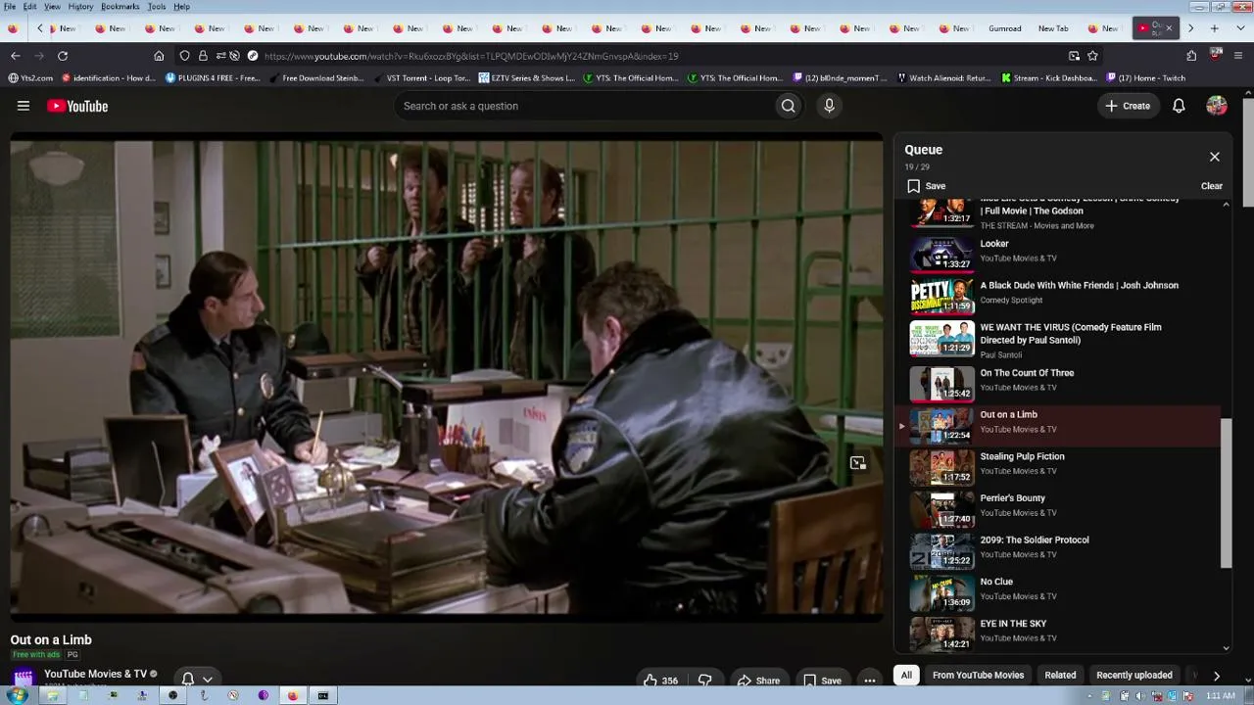Open YouTube notifications bell in header
The image size is (1254, 705).
pyautogui.click(x=1179, y=106)
